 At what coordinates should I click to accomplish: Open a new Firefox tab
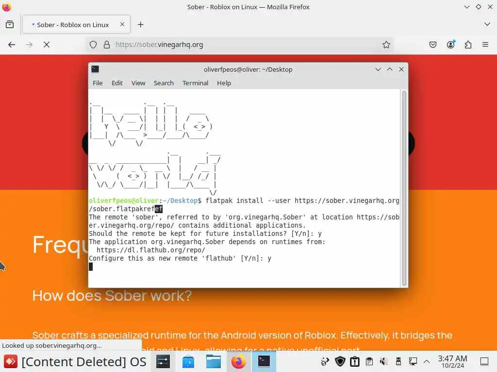tap(141, 24)
